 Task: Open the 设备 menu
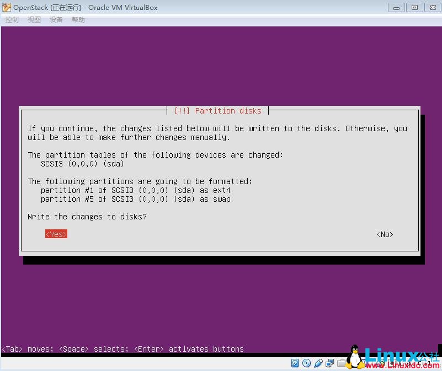click(56, 19)
